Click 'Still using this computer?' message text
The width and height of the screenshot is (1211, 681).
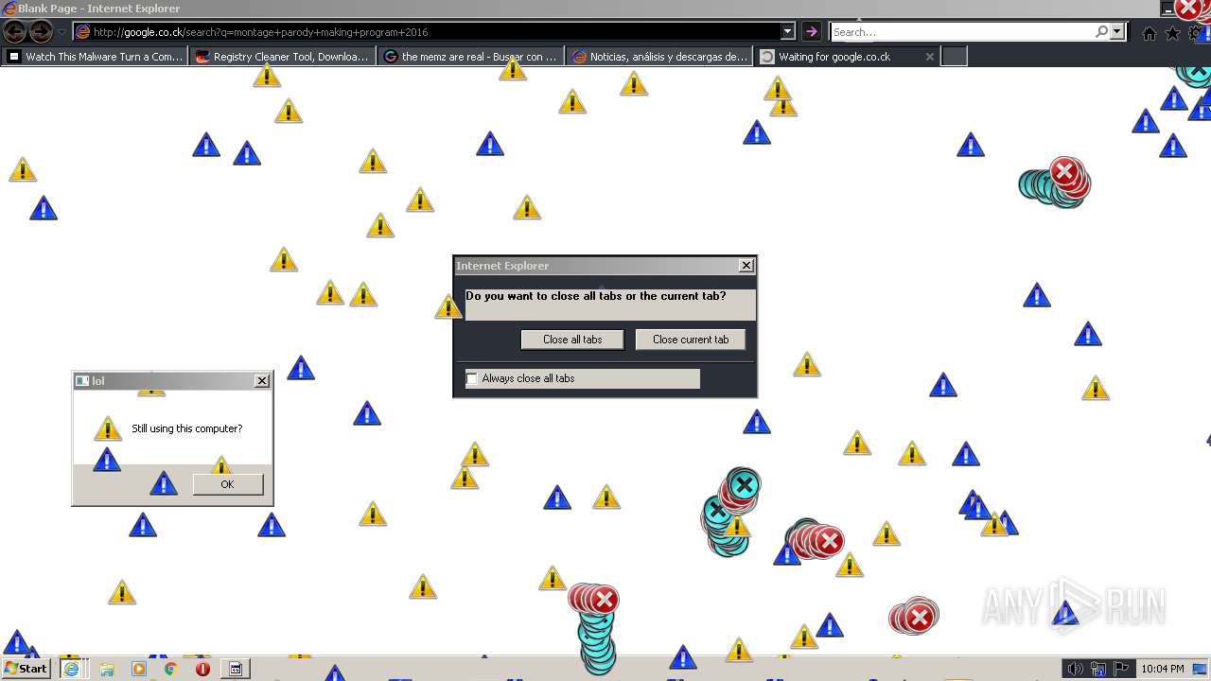pyautogui.click(x=187, y=428)
